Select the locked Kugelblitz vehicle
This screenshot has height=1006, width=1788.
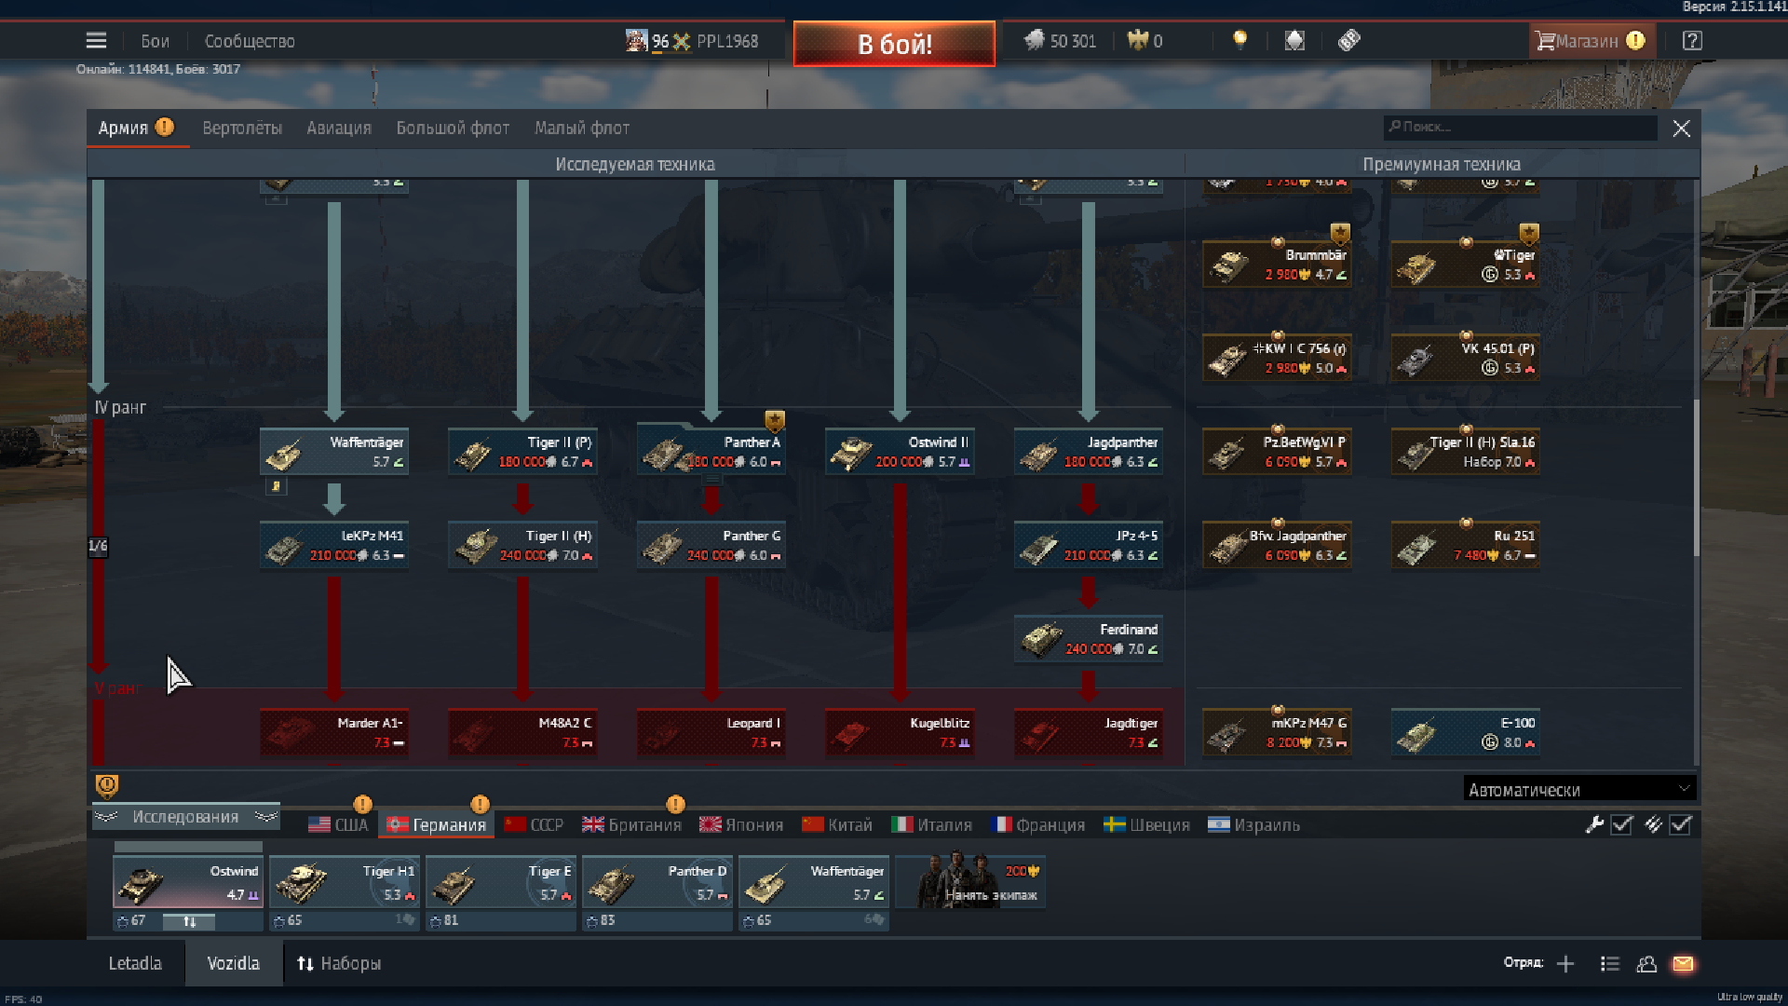point(900,733)
